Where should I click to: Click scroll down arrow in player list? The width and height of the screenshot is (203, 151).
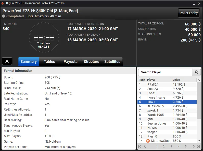coord(199,141)
